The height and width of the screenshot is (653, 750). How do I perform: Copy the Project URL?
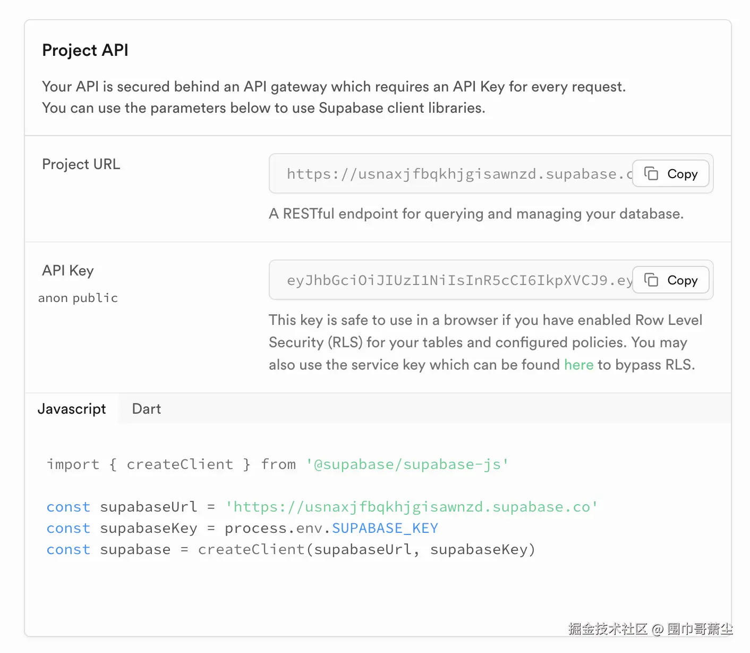pyautogui.click(x=671, y=174)
